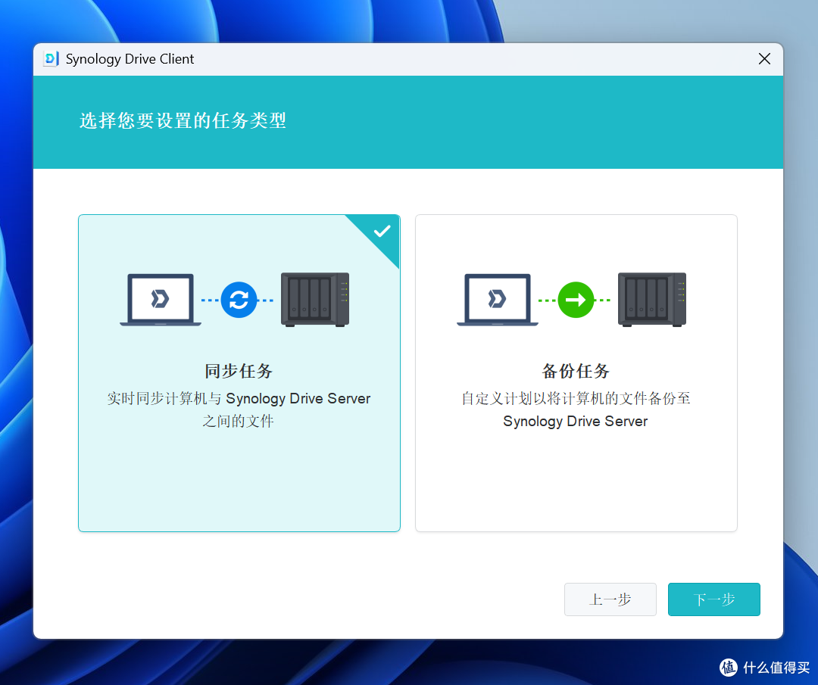Select the 备份任务 backup task option

576,373
